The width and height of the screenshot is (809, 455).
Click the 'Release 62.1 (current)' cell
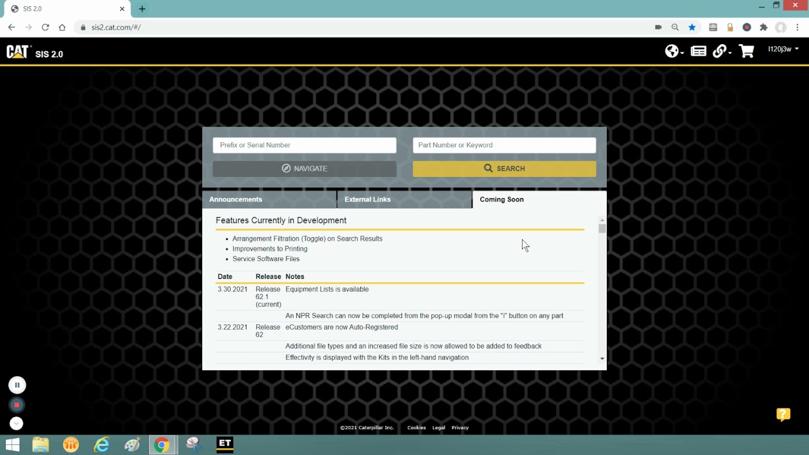(x=268, y=297)
